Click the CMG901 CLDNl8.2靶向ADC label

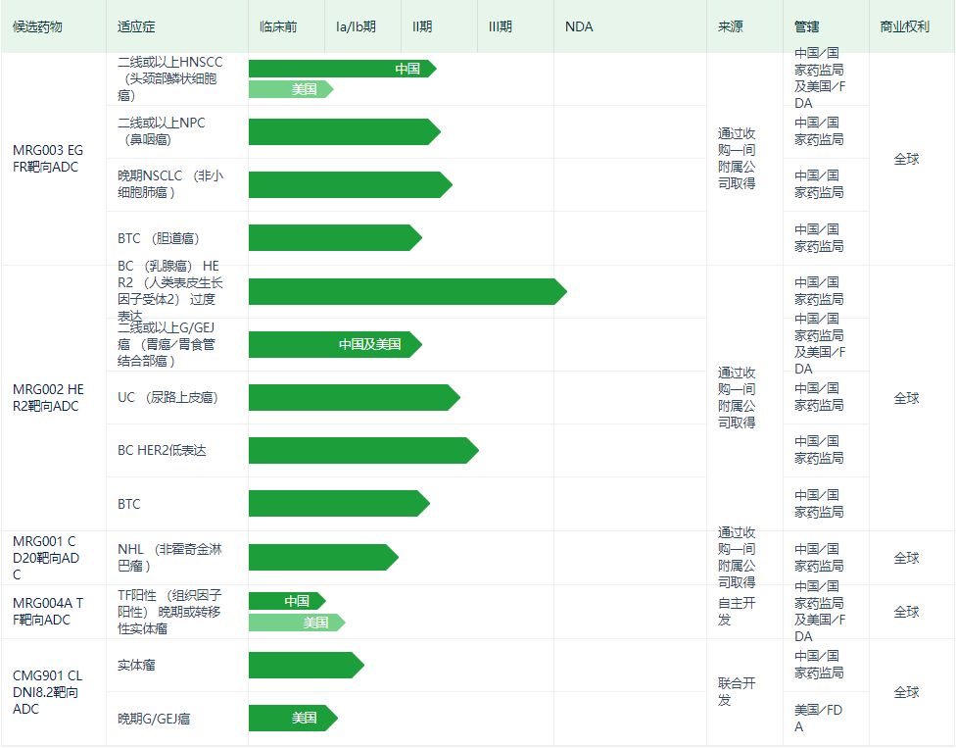click(48, 691)
